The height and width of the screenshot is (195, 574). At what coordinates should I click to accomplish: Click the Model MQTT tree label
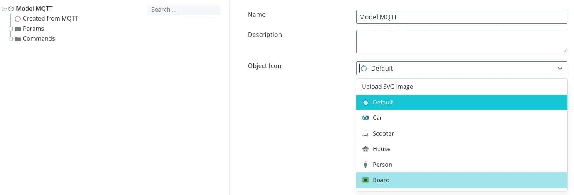tap(34, 8)
